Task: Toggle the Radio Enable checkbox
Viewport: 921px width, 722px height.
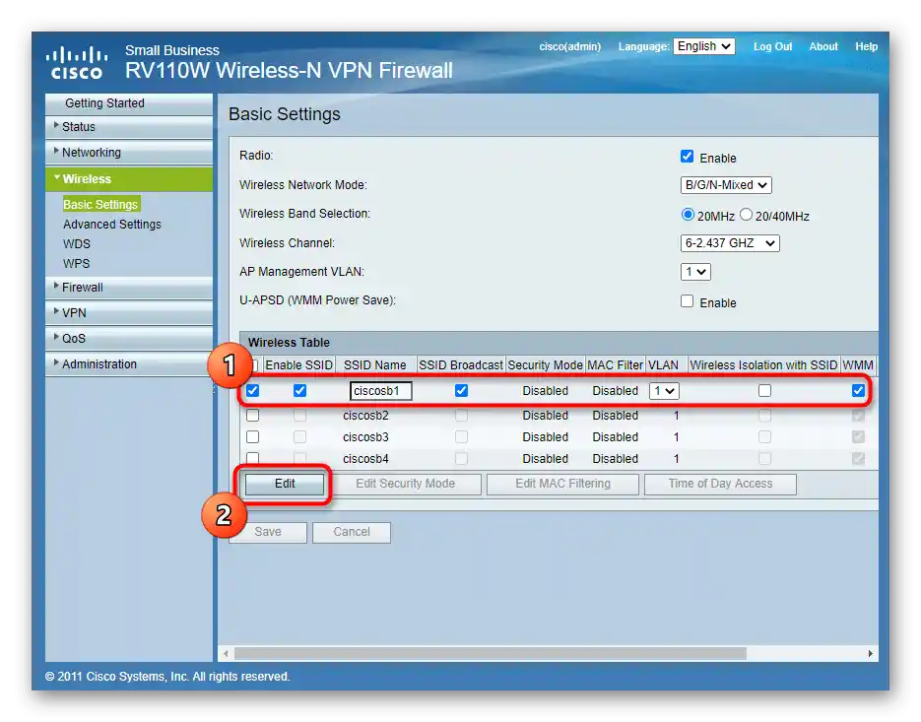Action: pos(687,157)
